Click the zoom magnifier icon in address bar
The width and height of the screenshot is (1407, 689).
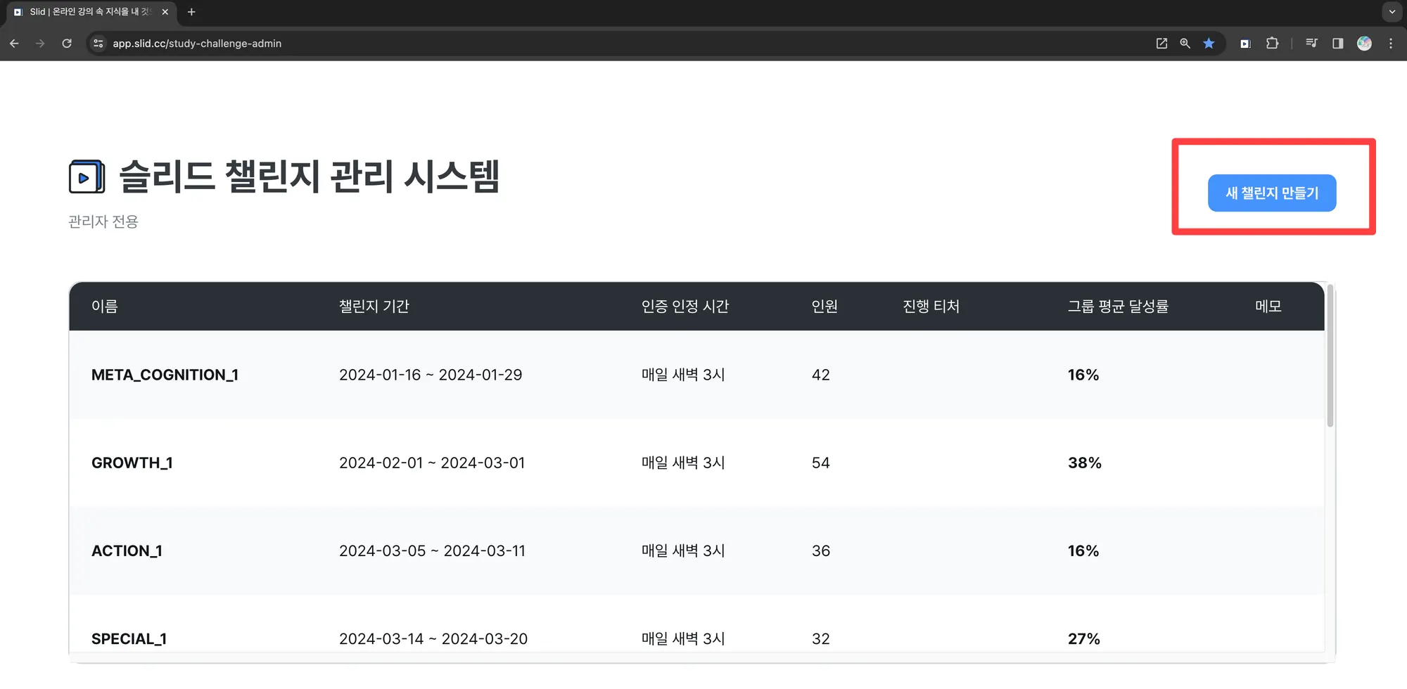tap(1185, 44)
